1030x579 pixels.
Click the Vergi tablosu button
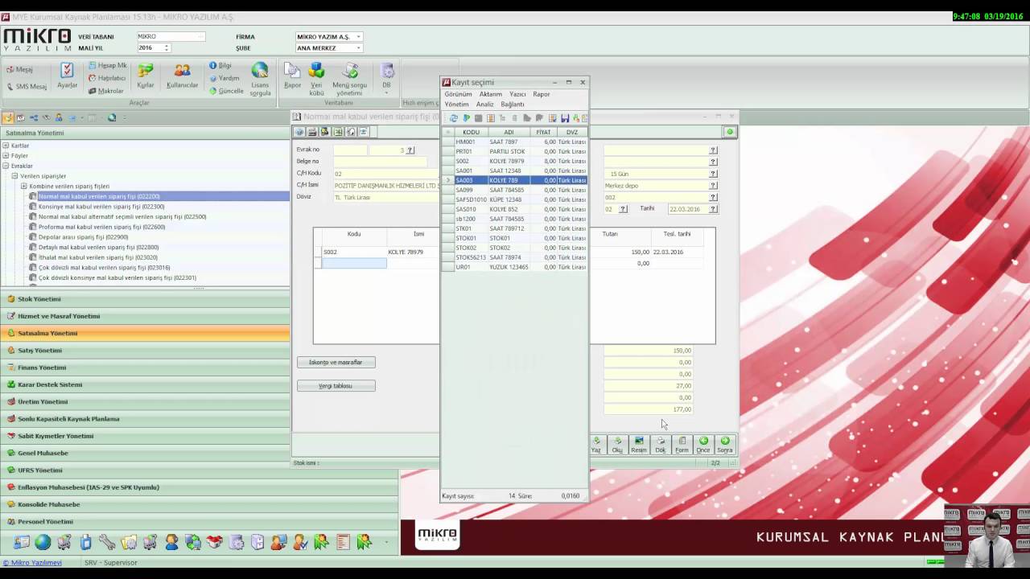[336, 386]
